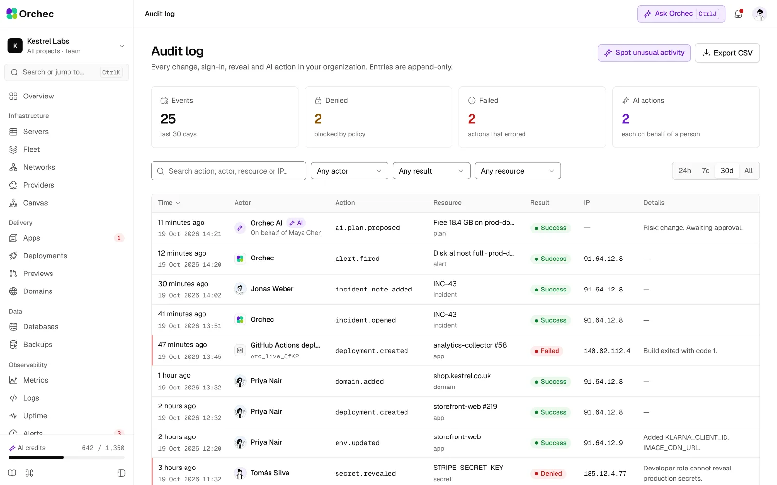Select the ai.plan.proposed action cell
The height and width of the screenshot is (485, 777).
coord(368,228)
